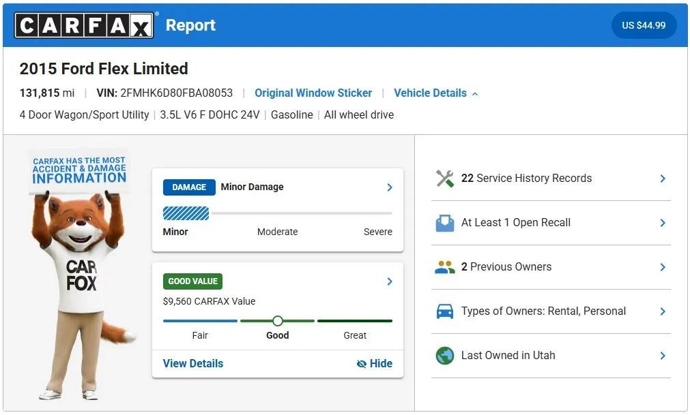690x415 pixels.
Task: Click the globe icon by Last Owned
Action: (444, 356)
